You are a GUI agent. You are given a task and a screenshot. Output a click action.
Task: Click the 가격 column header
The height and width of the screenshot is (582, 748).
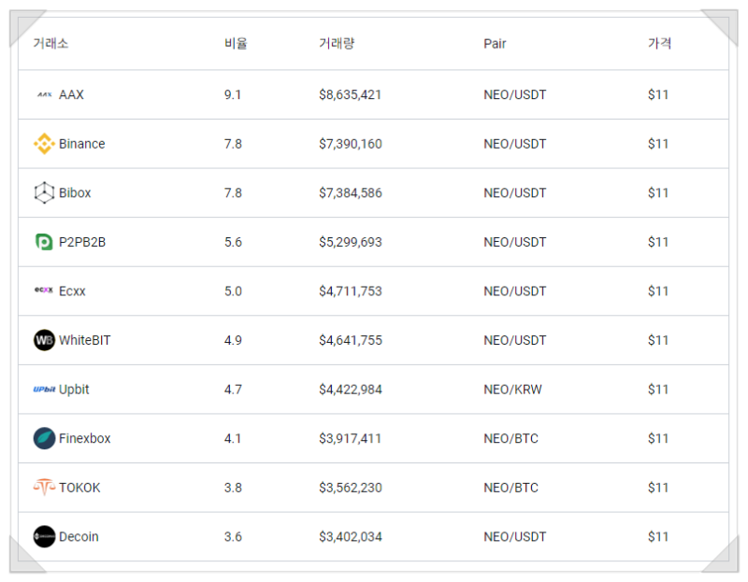(659, 43)
